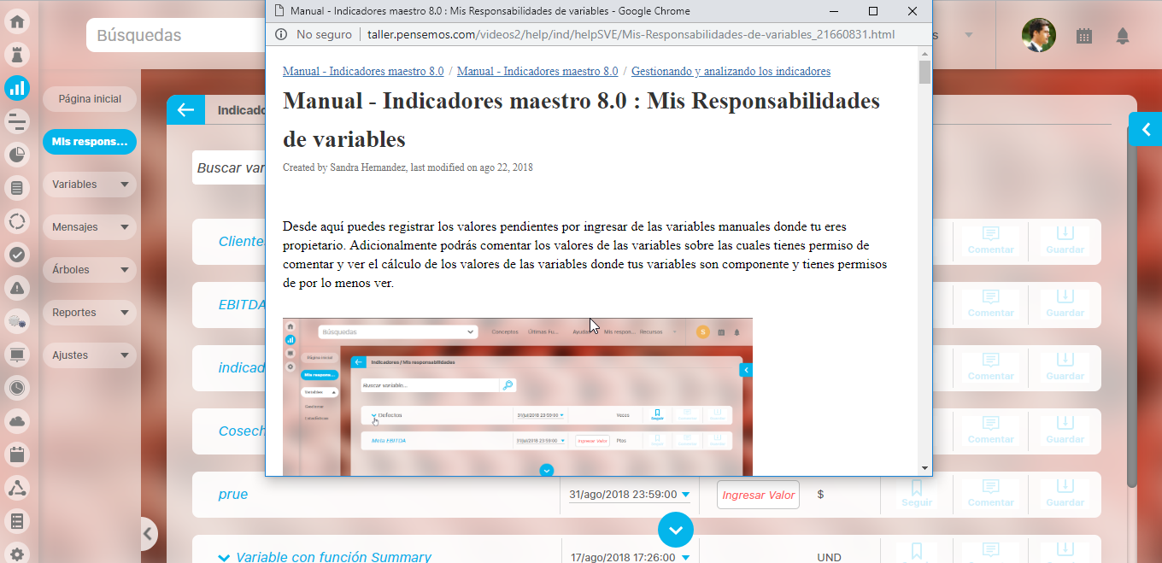Click the back arrow beside Indicadores
Screen dimensions: 1162x563
coord(185,109)
